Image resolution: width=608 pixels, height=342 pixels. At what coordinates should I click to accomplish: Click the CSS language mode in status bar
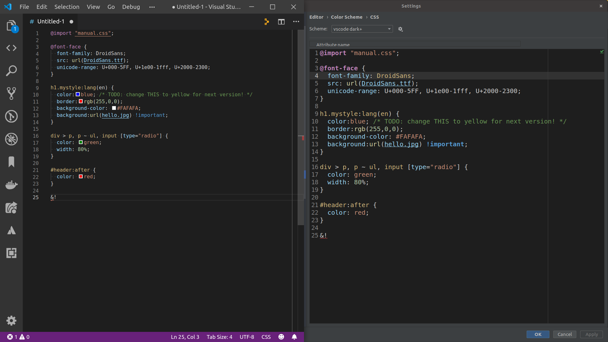pos(266,337)
